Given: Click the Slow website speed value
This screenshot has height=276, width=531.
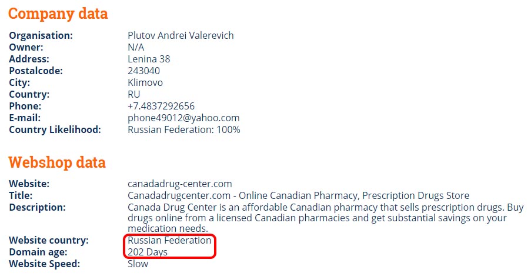Looking at the screenshot, I should pos(138,264).
